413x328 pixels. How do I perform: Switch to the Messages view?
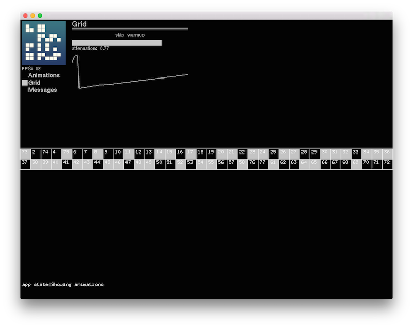43,90
